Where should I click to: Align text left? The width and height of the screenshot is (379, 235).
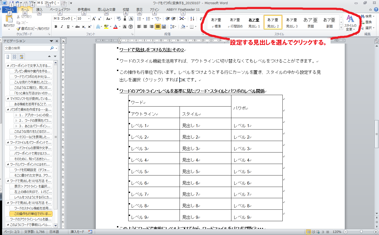click(139, 27)
